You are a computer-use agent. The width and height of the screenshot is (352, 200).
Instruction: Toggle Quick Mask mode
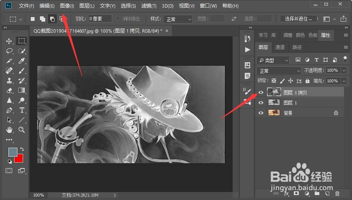[x=9, y=171]
